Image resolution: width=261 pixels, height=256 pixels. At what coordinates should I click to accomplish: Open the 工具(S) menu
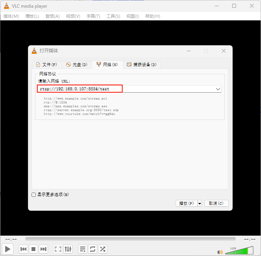click(x=113, y=16)
